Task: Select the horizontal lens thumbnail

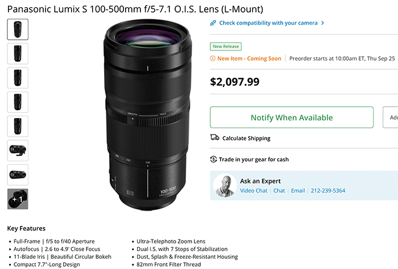Action: click(x=18, y=175)
